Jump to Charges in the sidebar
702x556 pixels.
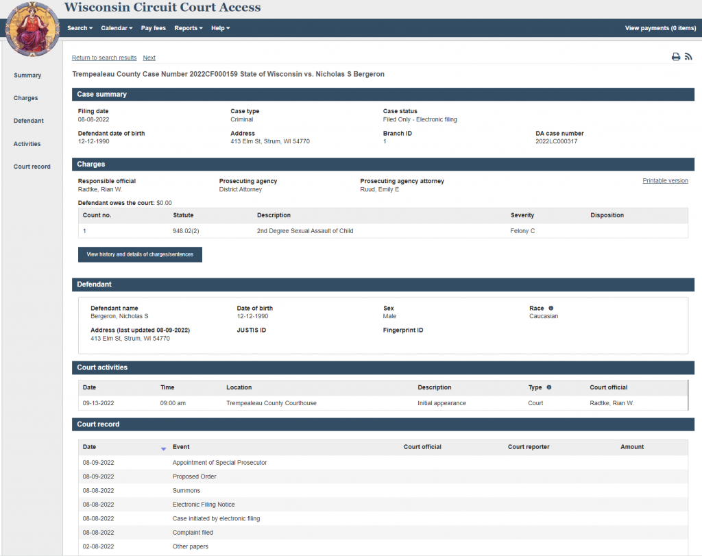(26, 98)
